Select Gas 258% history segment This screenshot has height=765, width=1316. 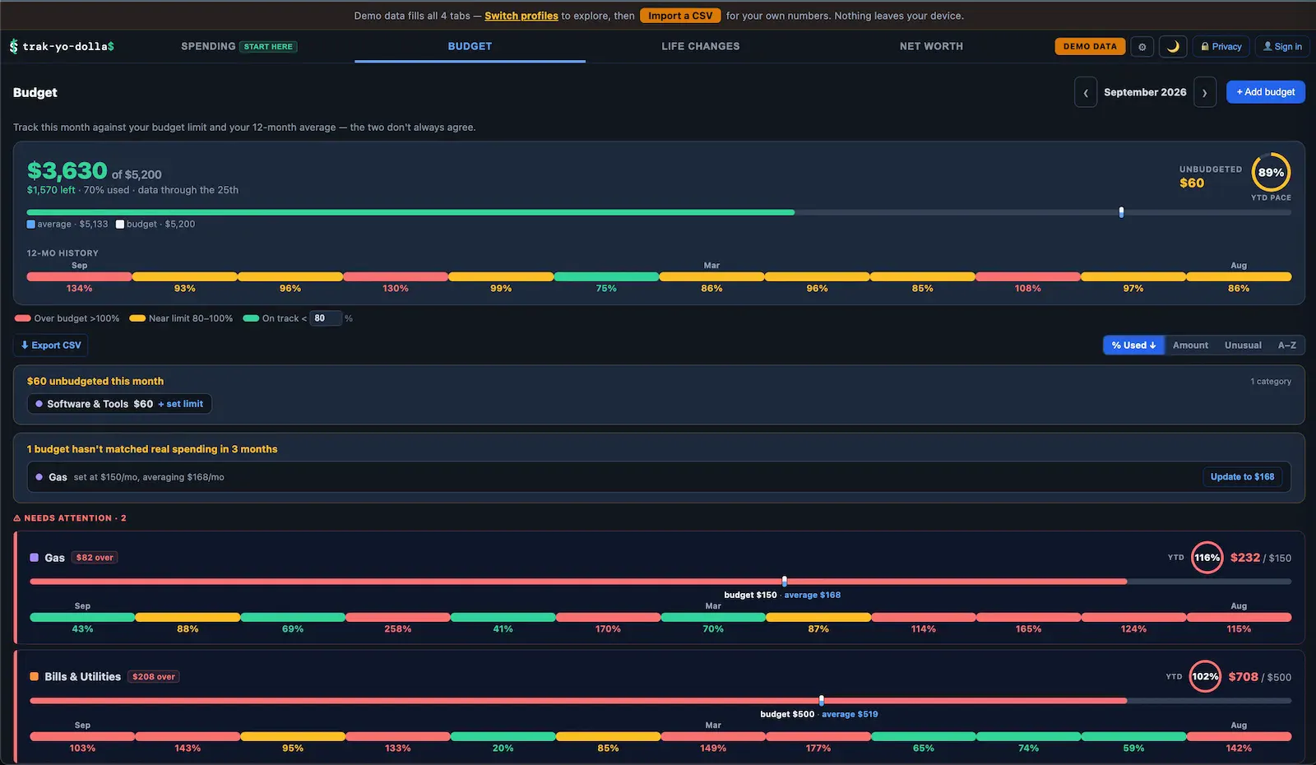point(398,618)
